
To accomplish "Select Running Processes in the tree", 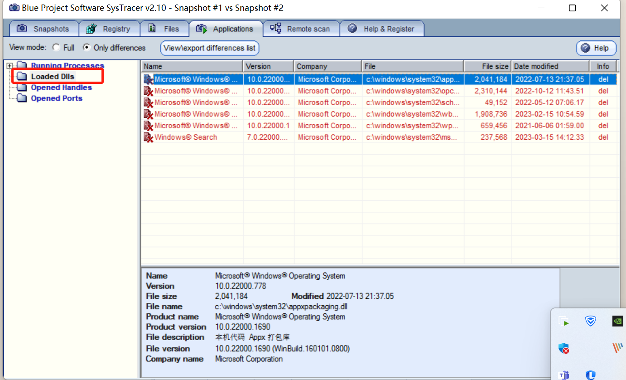I will click(67, 66).
